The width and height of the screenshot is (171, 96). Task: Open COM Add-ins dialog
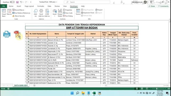[47, 13]
